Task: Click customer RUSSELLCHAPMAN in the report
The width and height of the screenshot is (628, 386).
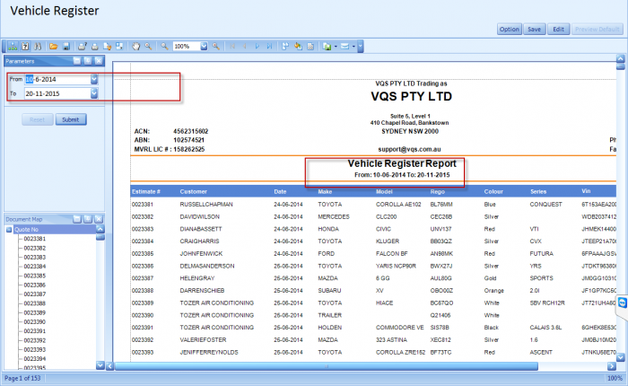Action: pos(206,205)
